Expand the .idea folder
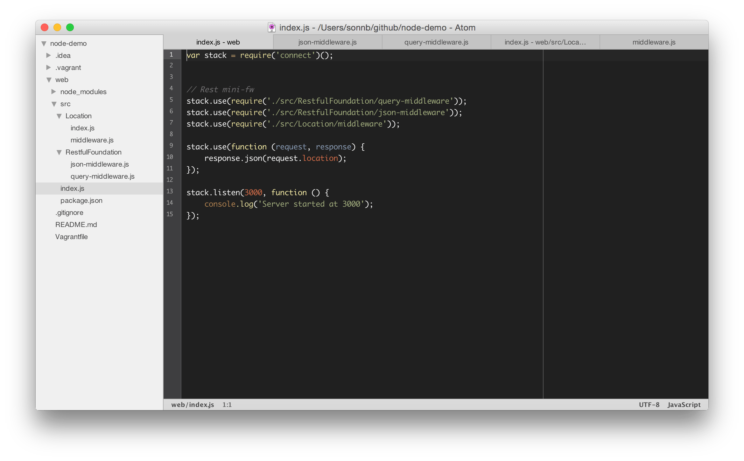The width and height of the screenshot is (744, 461). pos(49,56)
